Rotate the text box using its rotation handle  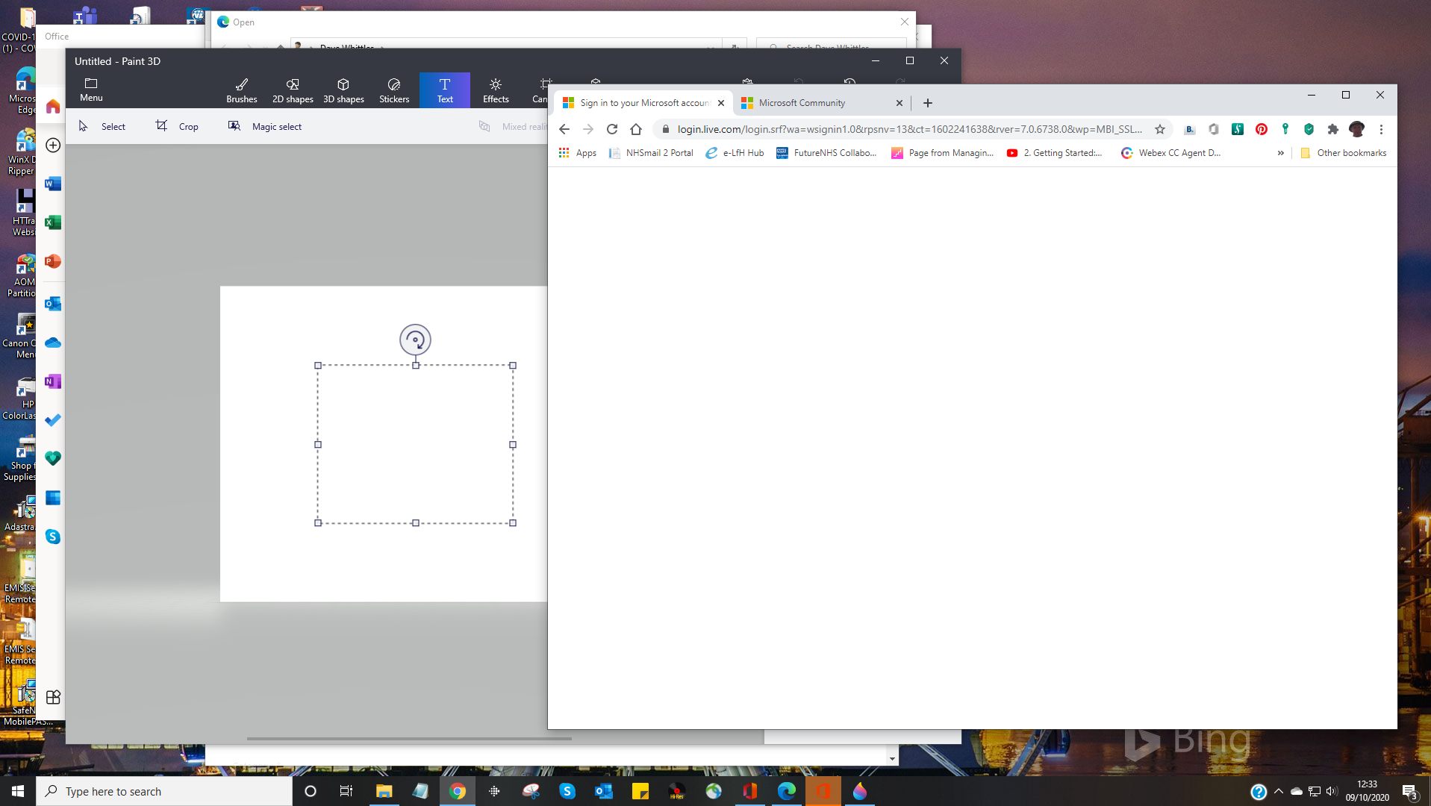416,340
